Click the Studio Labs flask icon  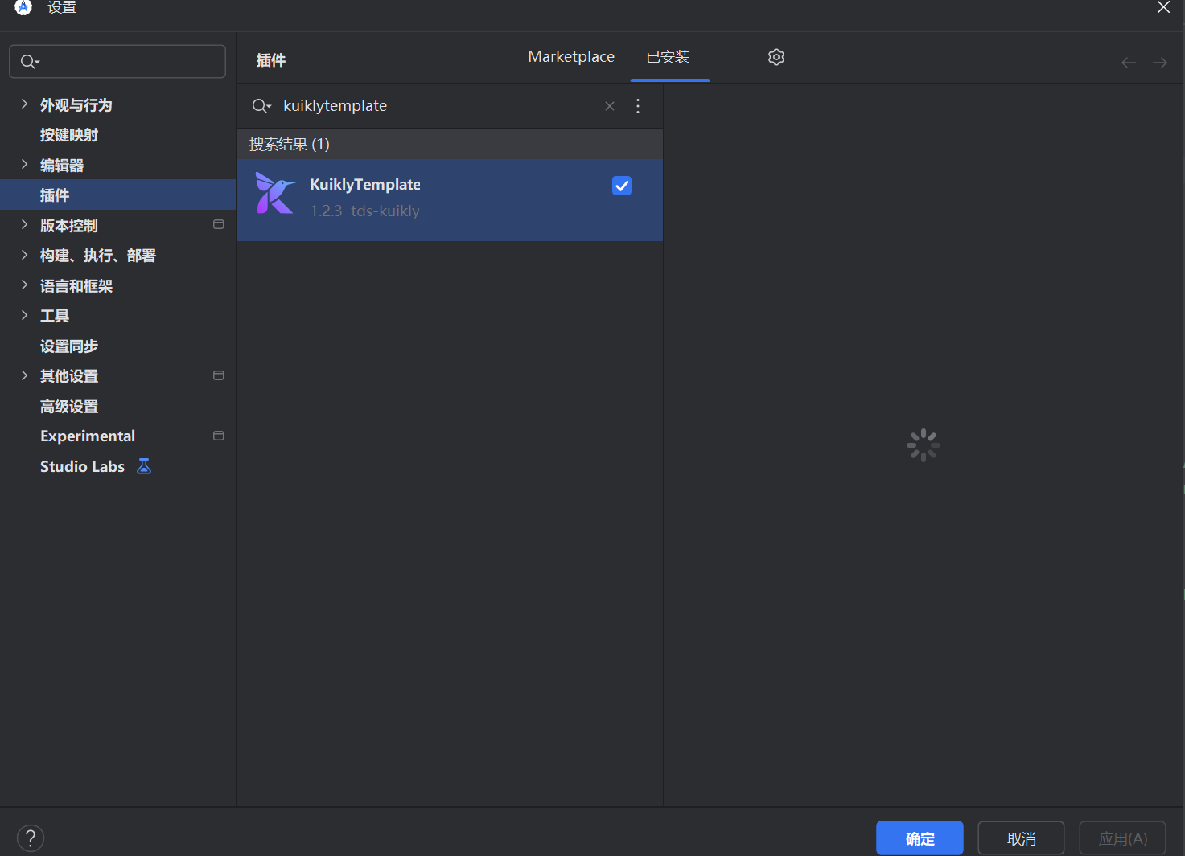pyautogui.click(x=144, y=466)
